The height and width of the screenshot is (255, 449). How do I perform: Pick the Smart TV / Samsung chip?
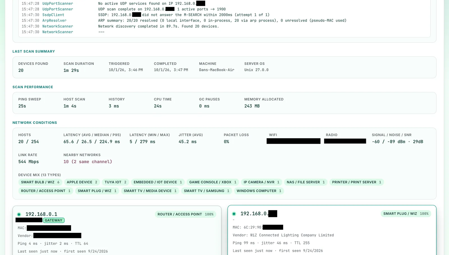pyautogui.click(x=207, y=191)
